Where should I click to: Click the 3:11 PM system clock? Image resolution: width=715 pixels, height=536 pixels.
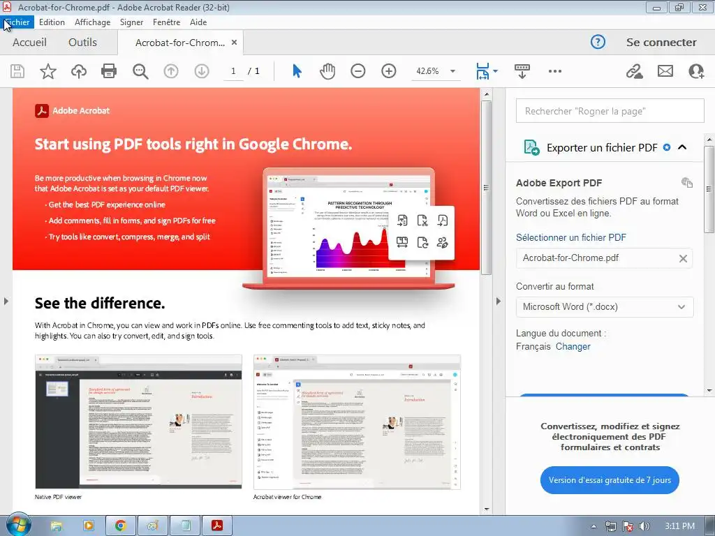679,526
